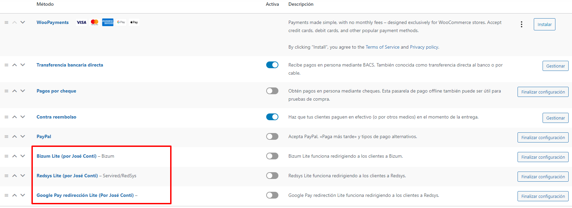Disable Transferencia bancaria directa toggle
Image resolution: width=572 pixels, height=208 pixels.
pyautogui.click(x=272, y=65)
